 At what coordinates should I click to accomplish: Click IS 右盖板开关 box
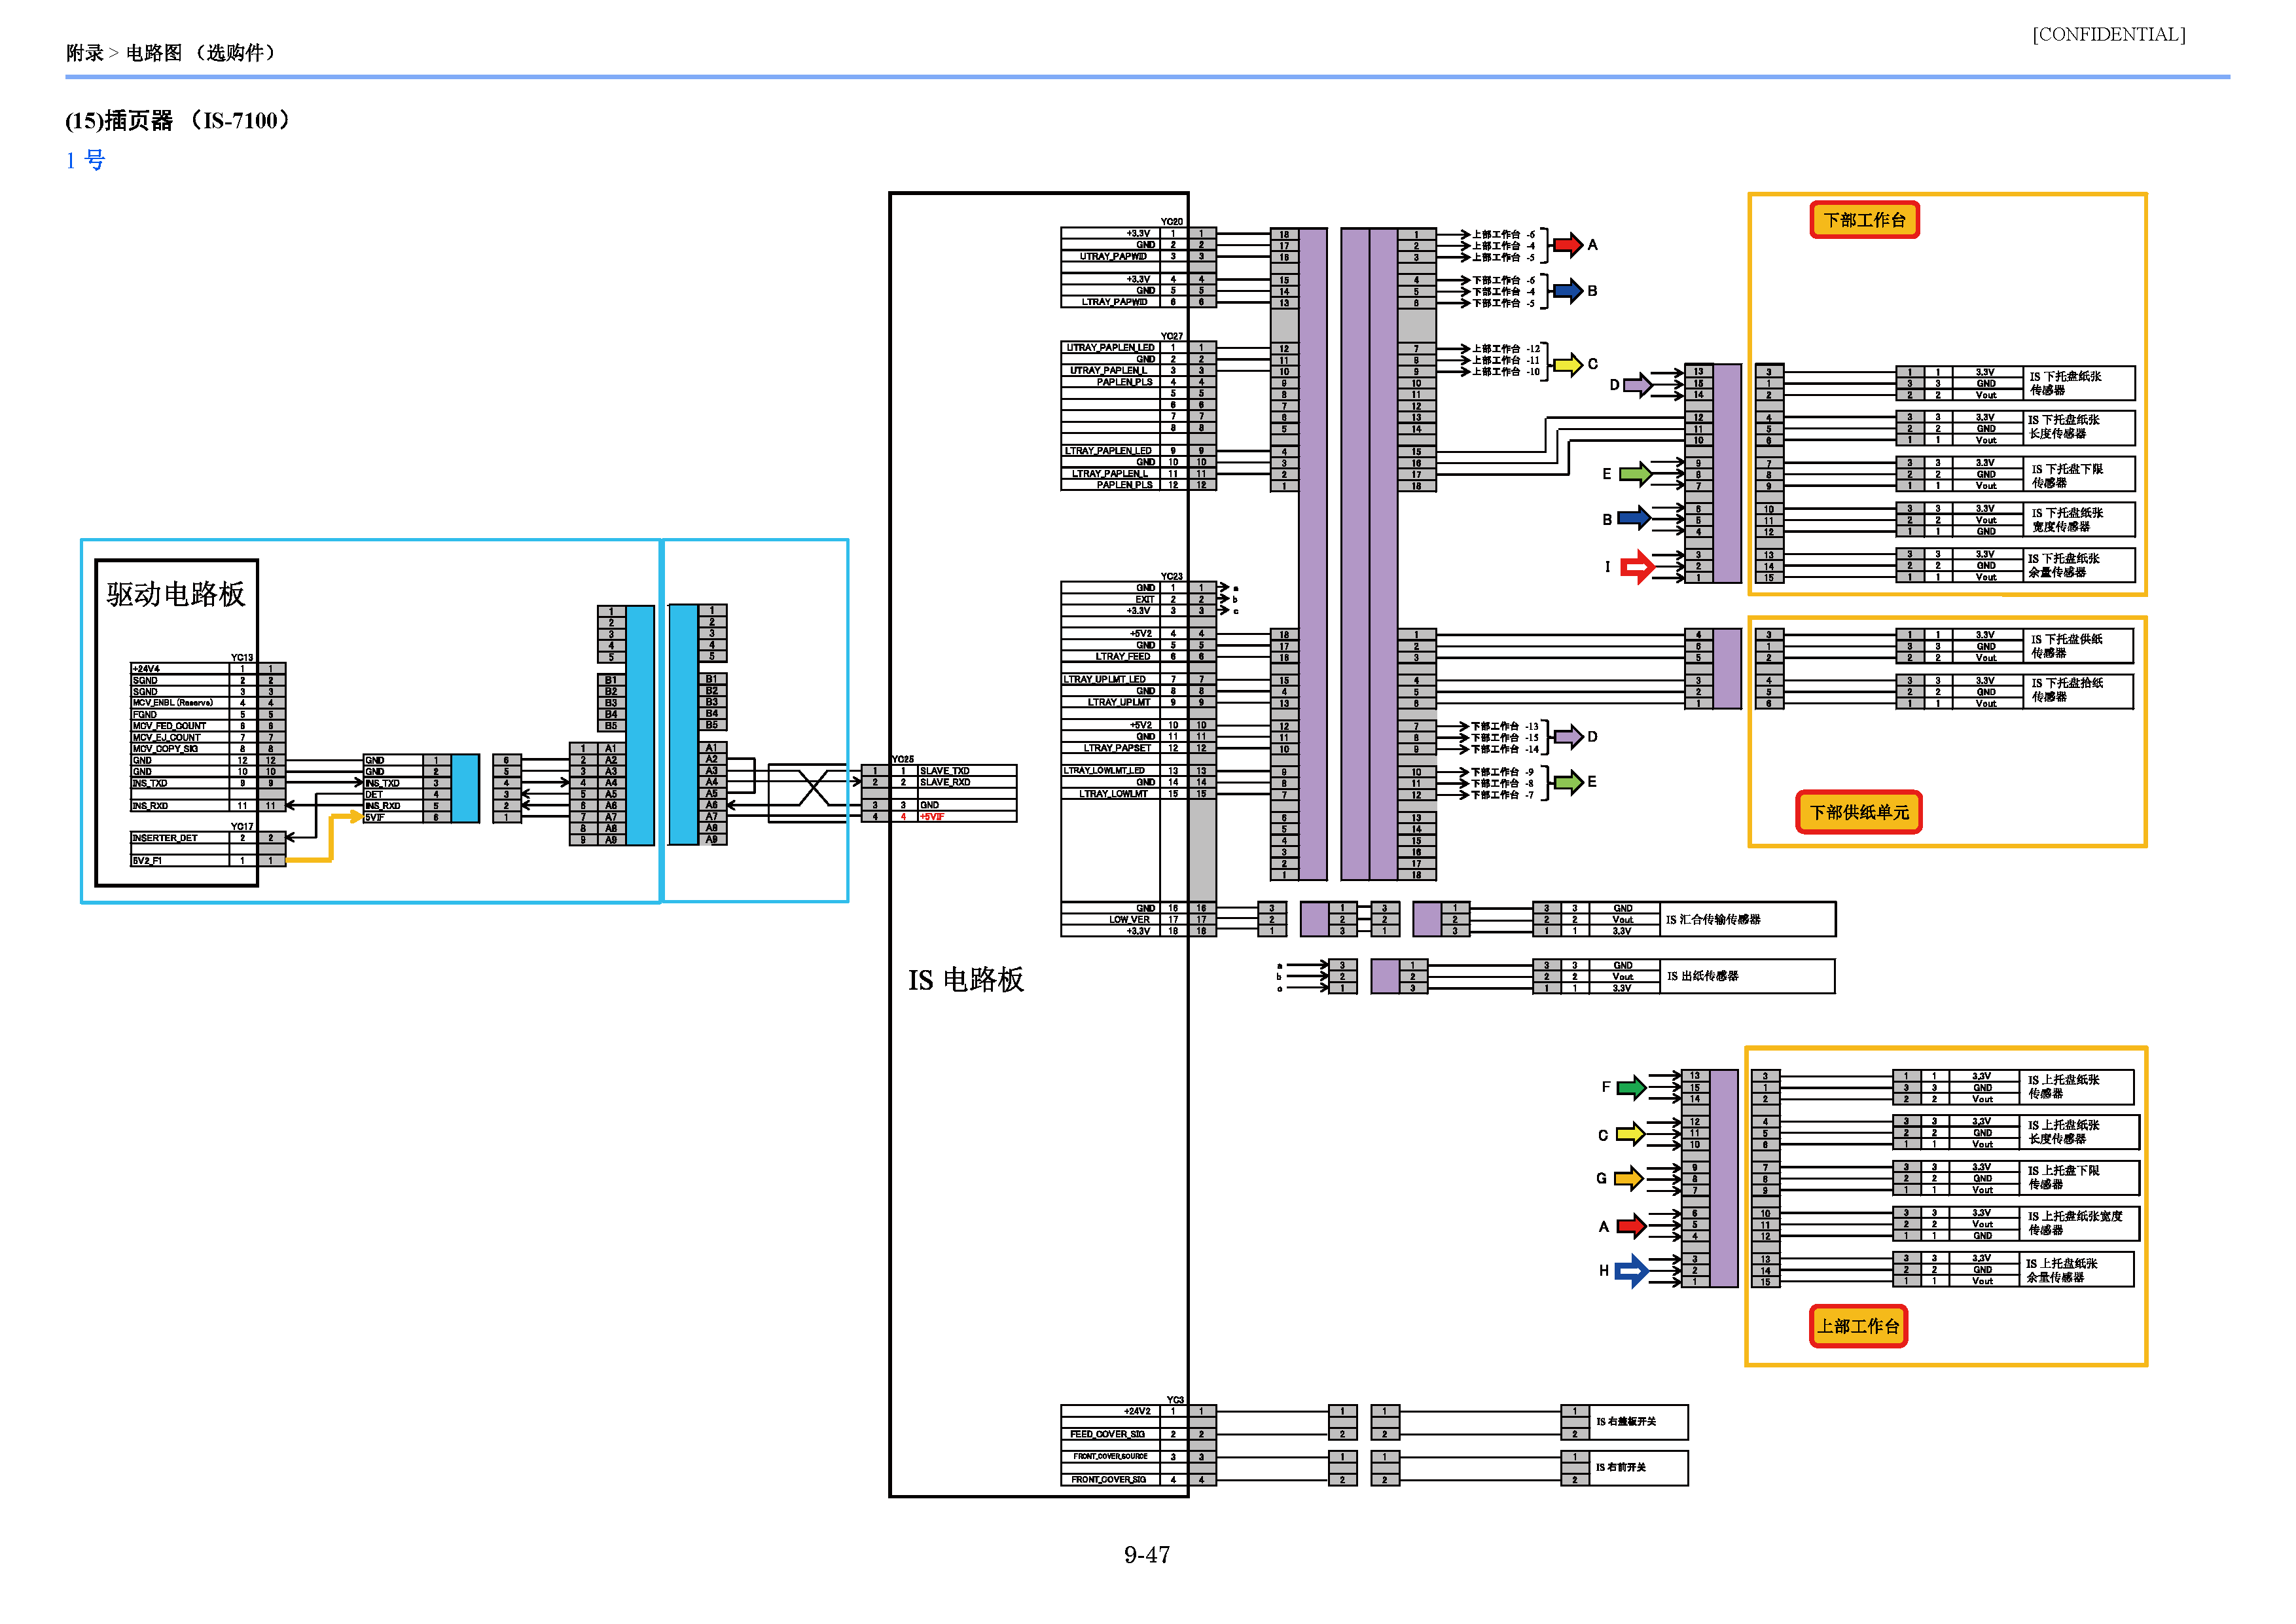(1638, 1422)
